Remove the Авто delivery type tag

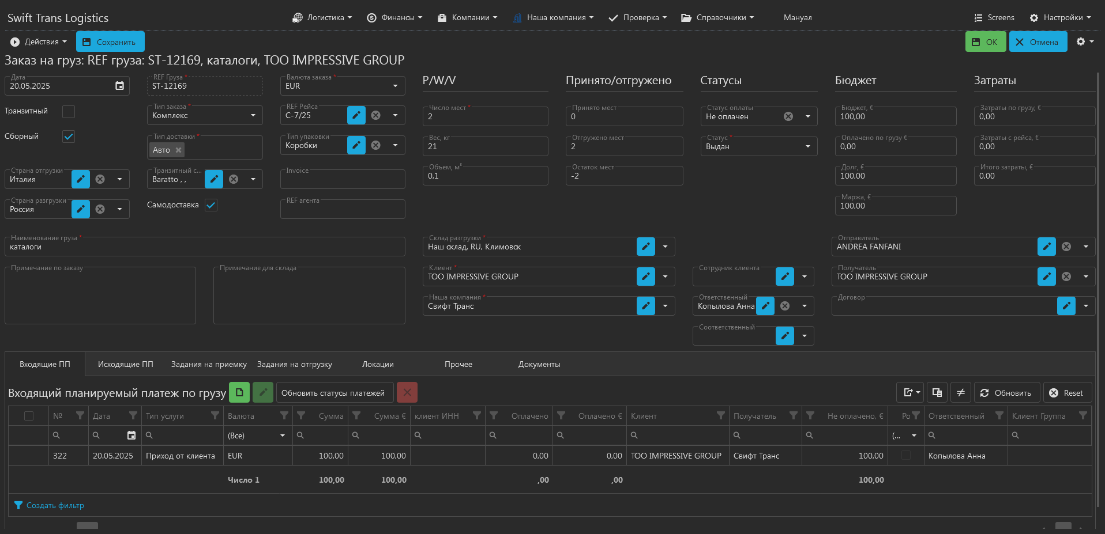(178, 150)
